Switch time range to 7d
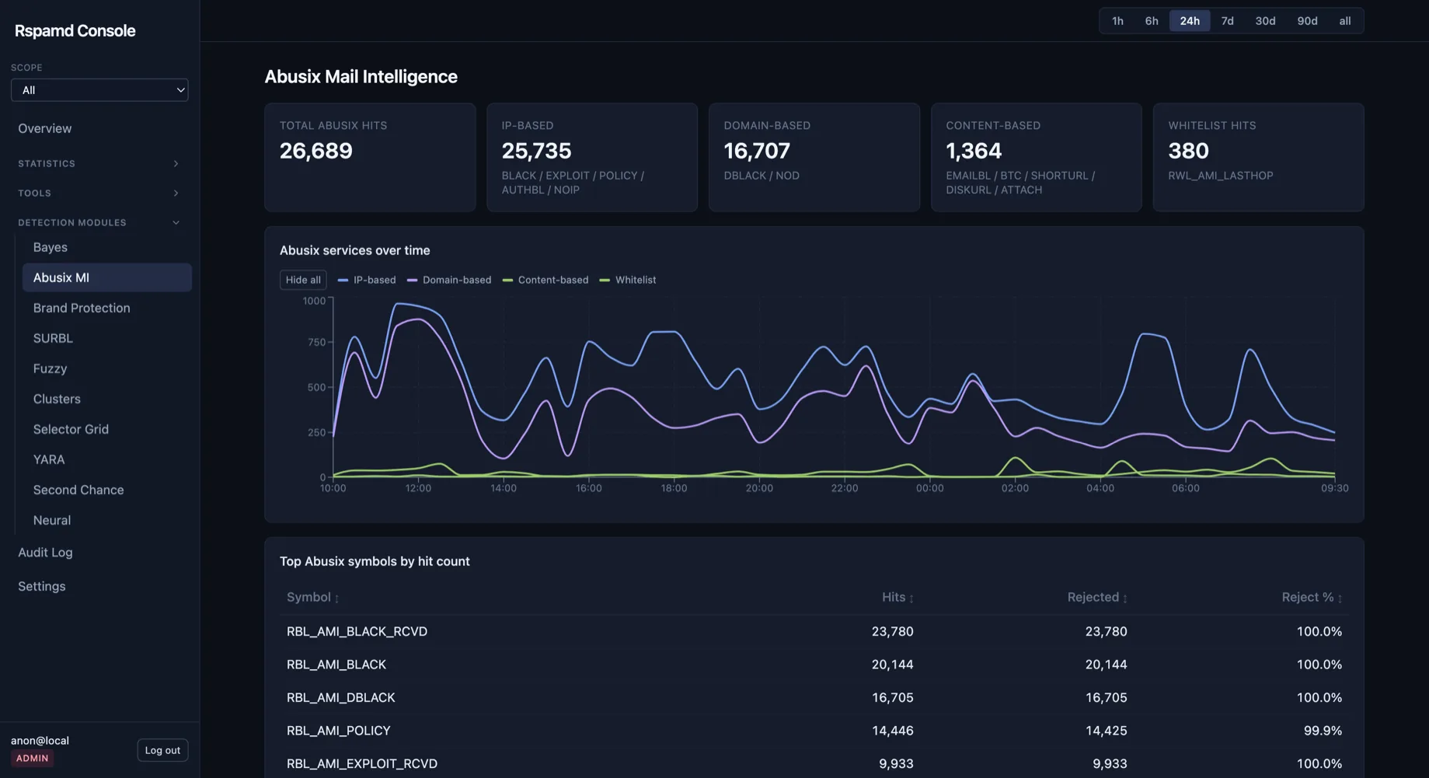This screenshot has width=1429, height=778. coord(1227,21)
